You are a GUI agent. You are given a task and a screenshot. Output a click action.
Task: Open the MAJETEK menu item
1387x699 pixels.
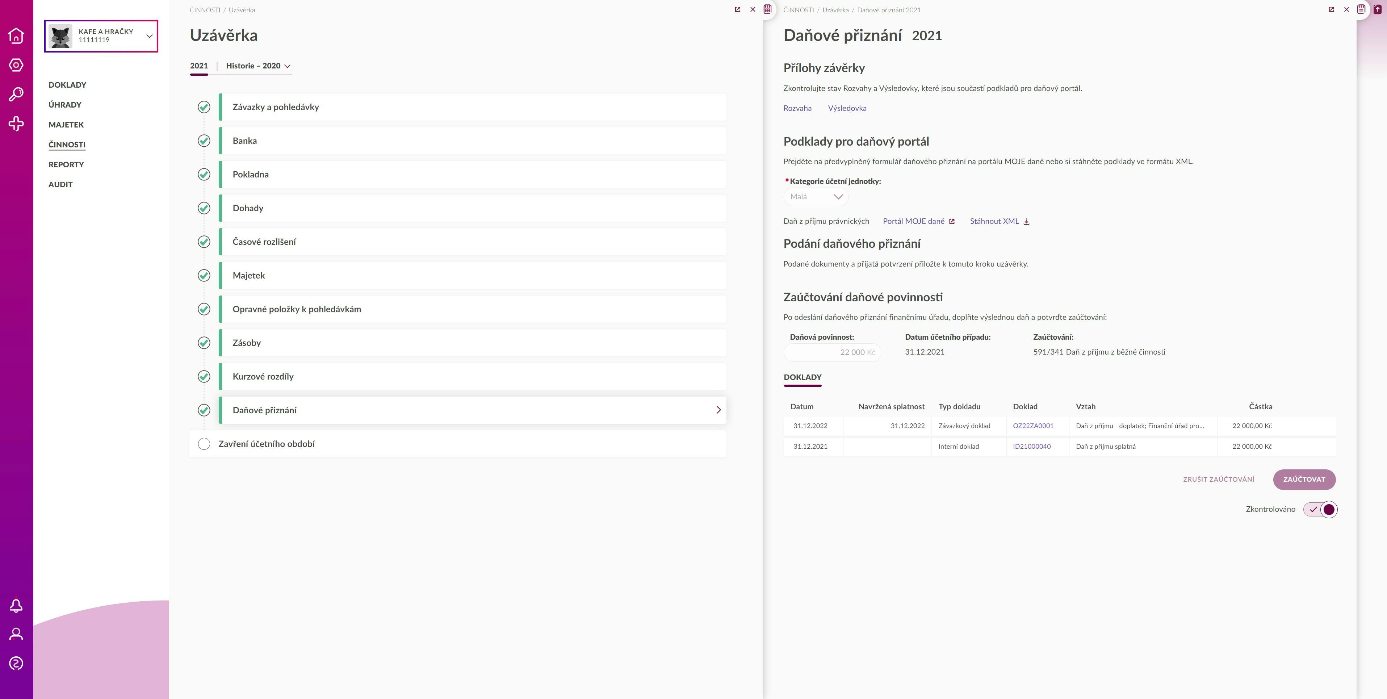point(66,125)
